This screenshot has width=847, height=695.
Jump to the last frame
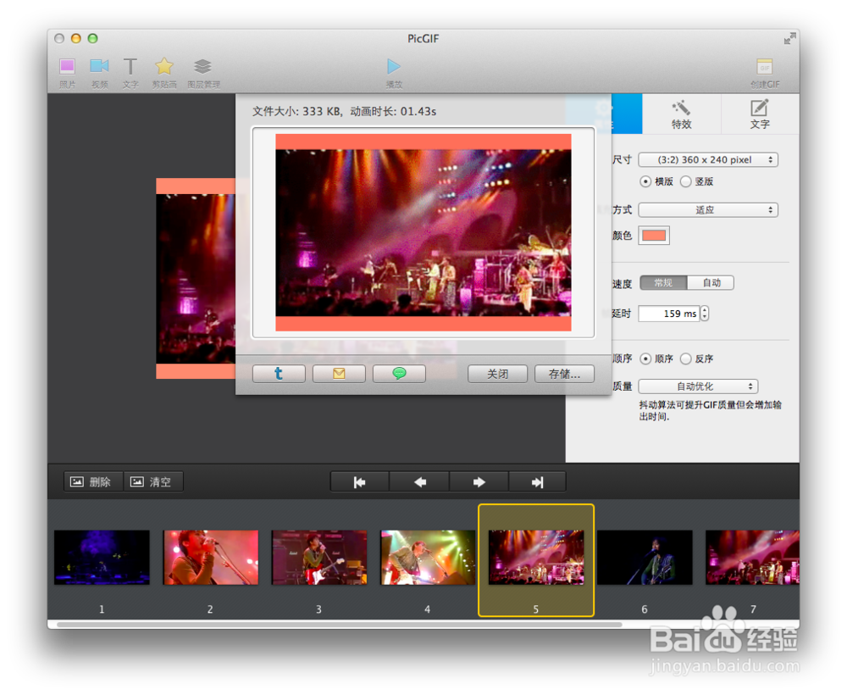(538, 481)
